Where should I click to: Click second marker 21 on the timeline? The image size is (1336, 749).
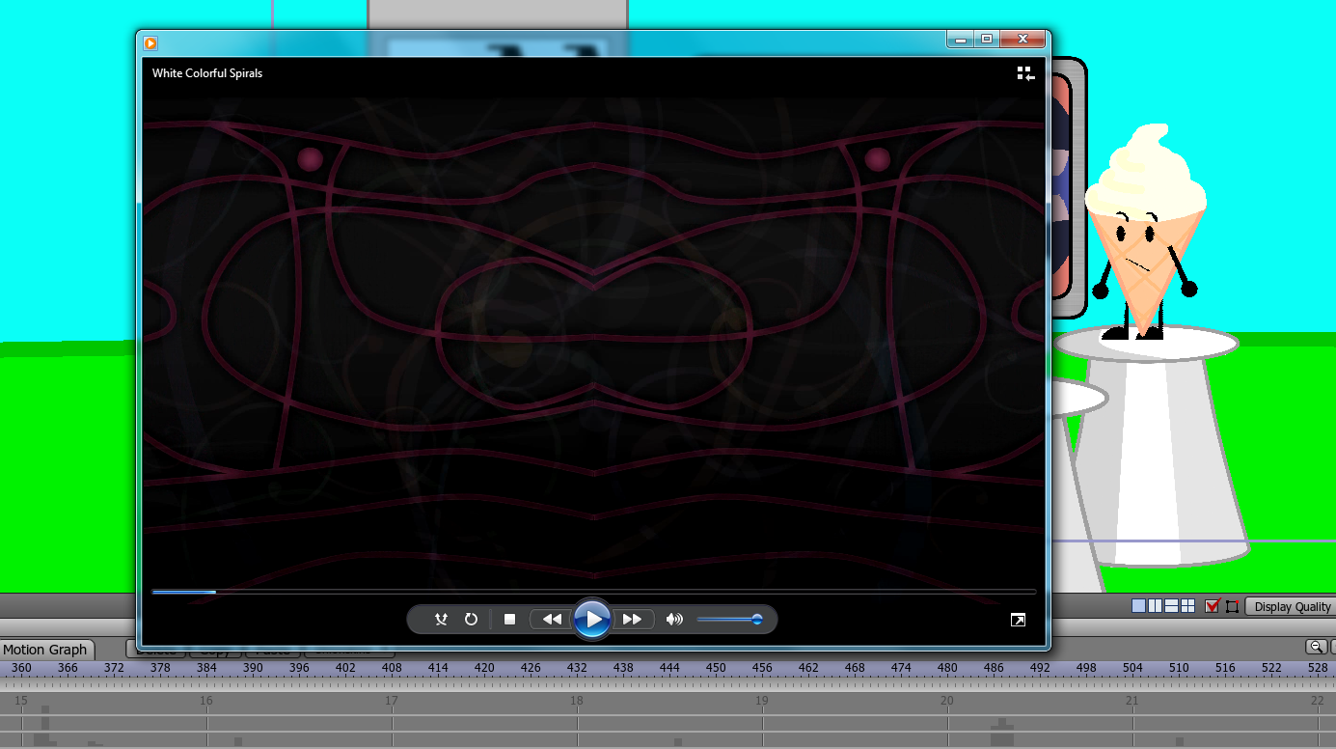pyautogui.click(x=1132, y=701)
